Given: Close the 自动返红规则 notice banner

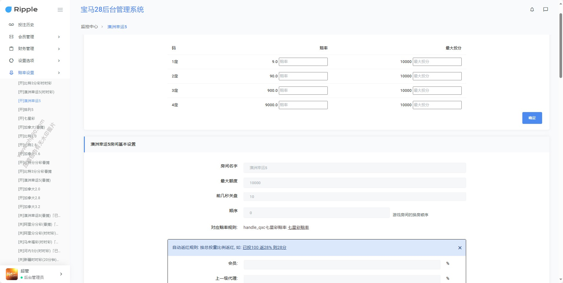Looking at the screenshot, I should [x=460, y=248].
